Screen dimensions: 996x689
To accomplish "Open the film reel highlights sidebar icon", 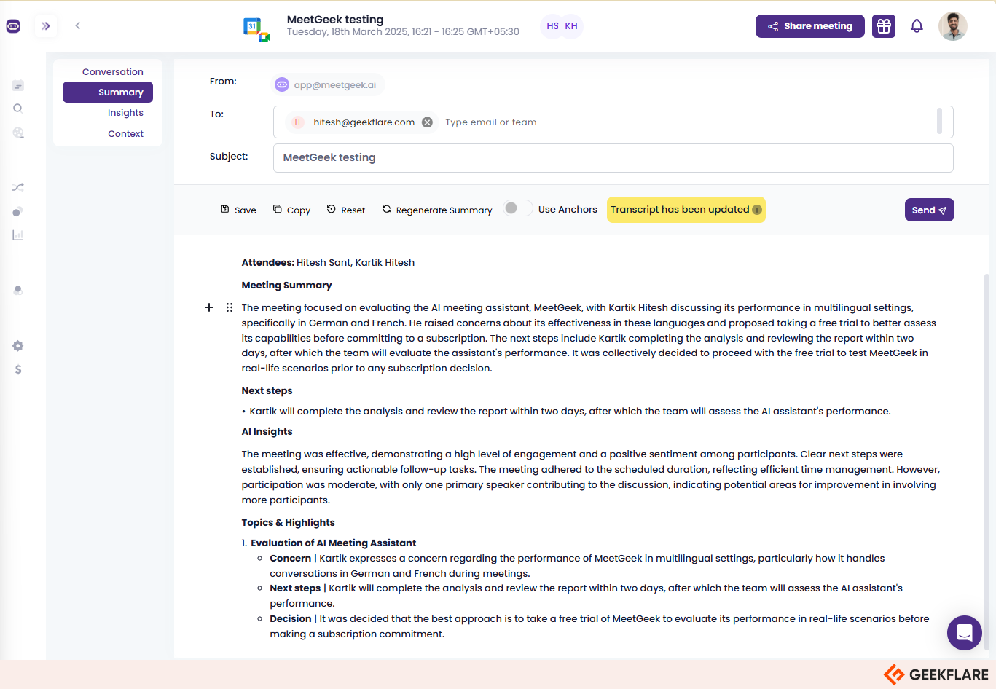I will 18,133.
